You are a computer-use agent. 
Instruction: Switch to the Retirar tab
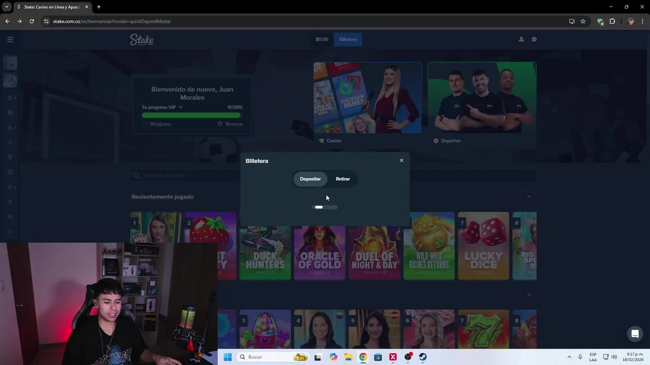(x=343, y=179)
